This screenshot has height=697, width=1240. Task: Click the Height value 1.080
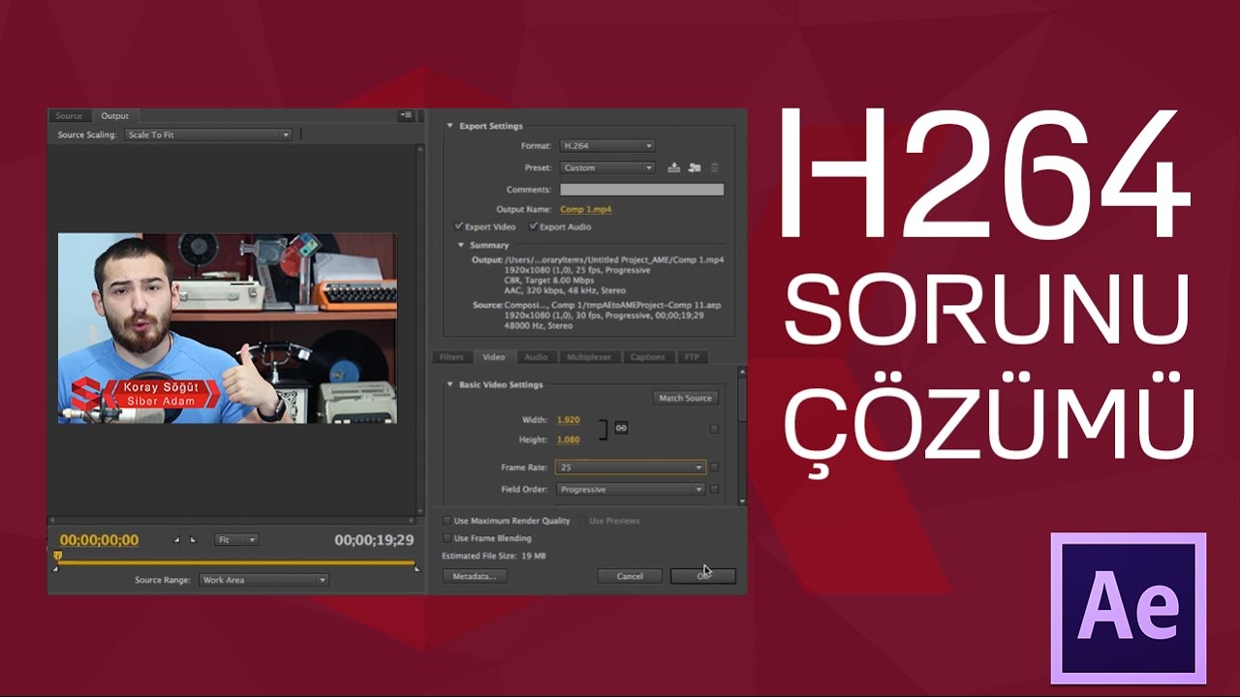[x=568, y=439]
